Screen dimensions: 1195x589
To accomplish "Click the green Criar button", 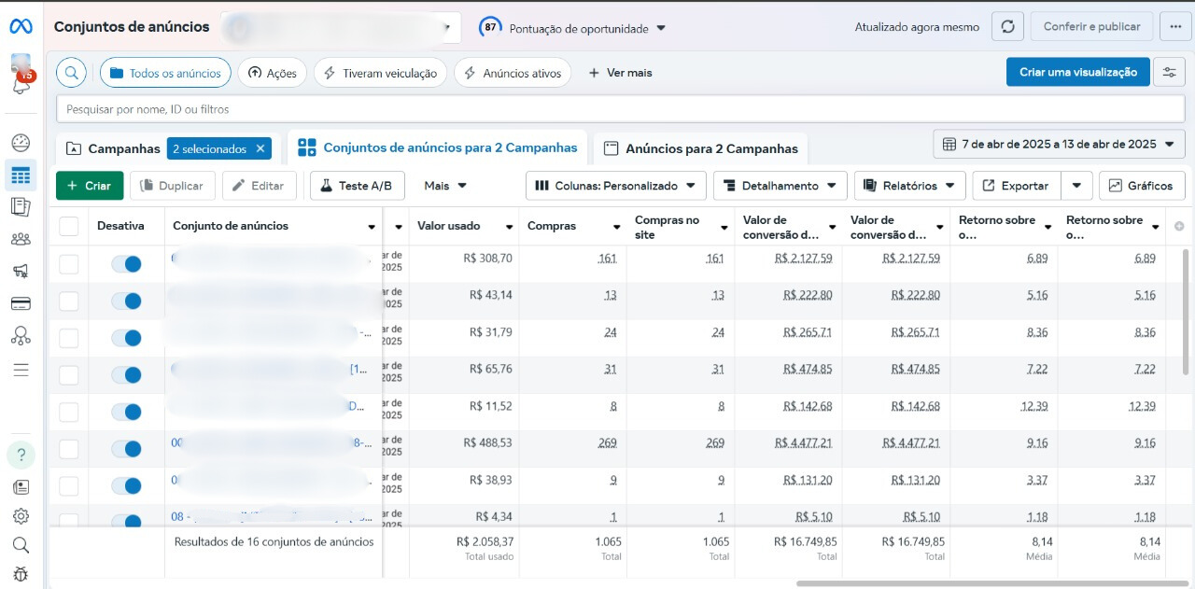I will 90,186.
